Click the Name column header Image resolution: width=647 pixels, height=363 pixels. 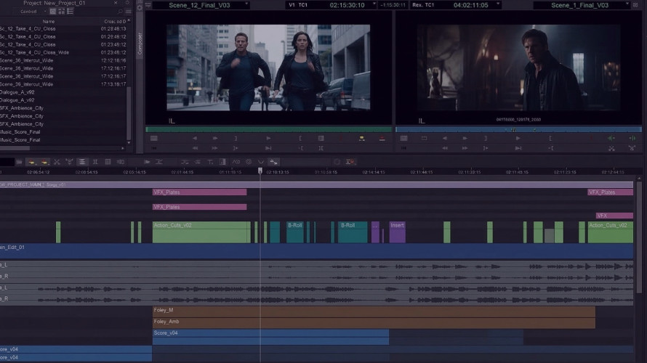click(49, 22)
